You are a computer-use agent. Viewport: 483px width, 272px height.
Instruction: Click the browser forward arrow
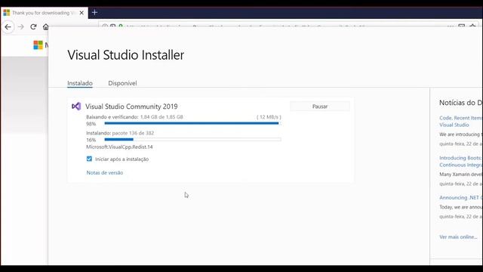point(20,27)
